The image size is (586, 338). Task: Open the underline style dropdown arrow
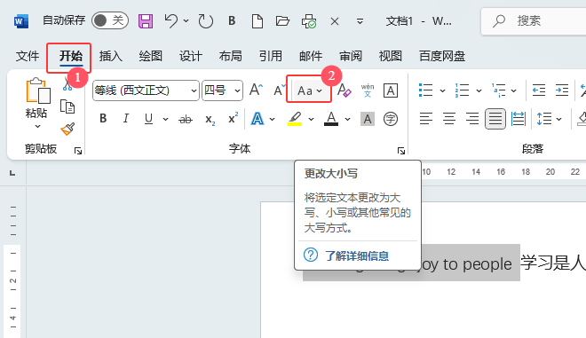[x=165, y=120]
